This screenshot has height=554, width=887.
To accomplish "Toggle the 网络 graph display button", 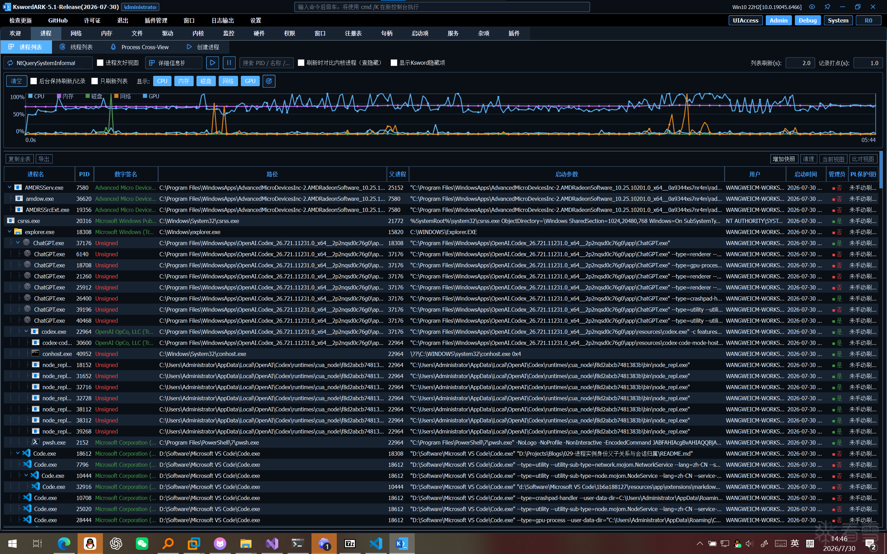I will tap(228, 81).
